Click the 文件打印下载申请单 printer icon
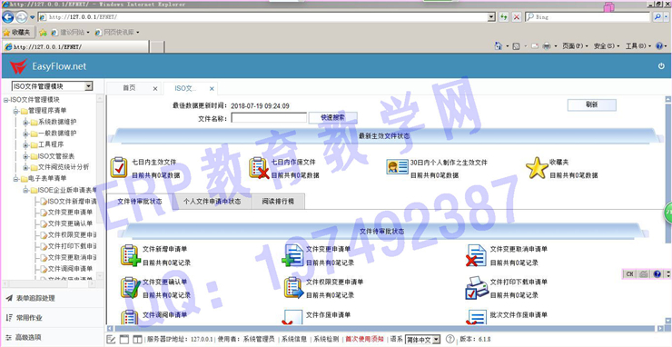The image size is (672, 347). (476, 288)
